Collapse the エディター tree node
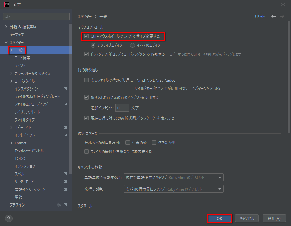This screenshot has height=226, width=291. pos(6,42)
